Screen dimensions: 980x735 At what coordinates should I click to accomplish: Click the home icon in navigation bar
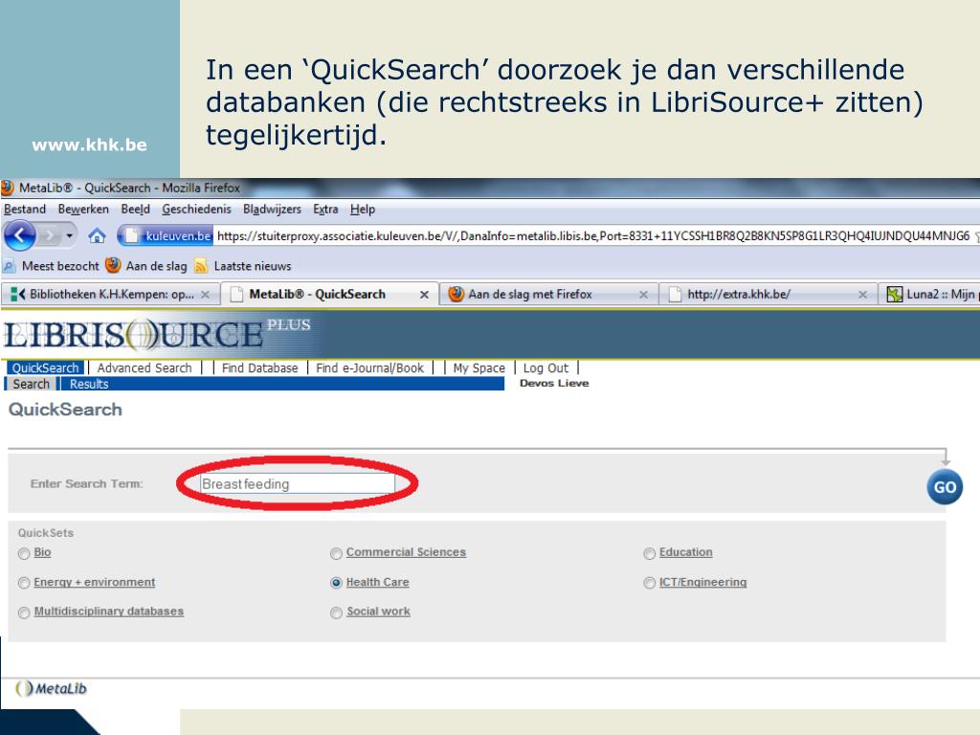[x=97, y=236]
